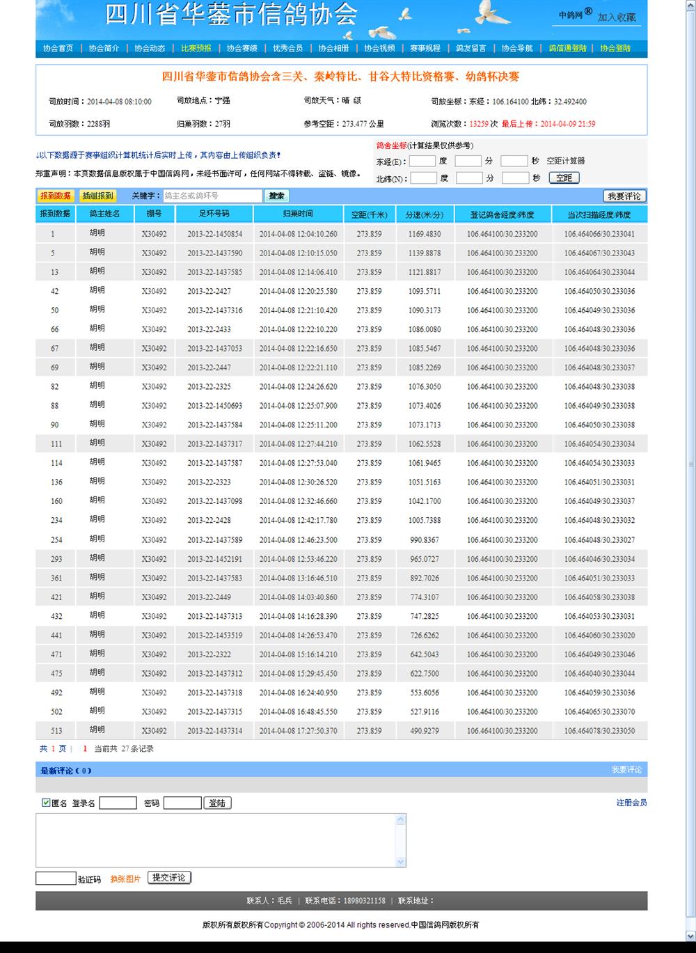Image resolution: width=696 pixels, height=953 pixels.
Task: Click the 我要评论 button above the table
Action: [x=624, y=196]
